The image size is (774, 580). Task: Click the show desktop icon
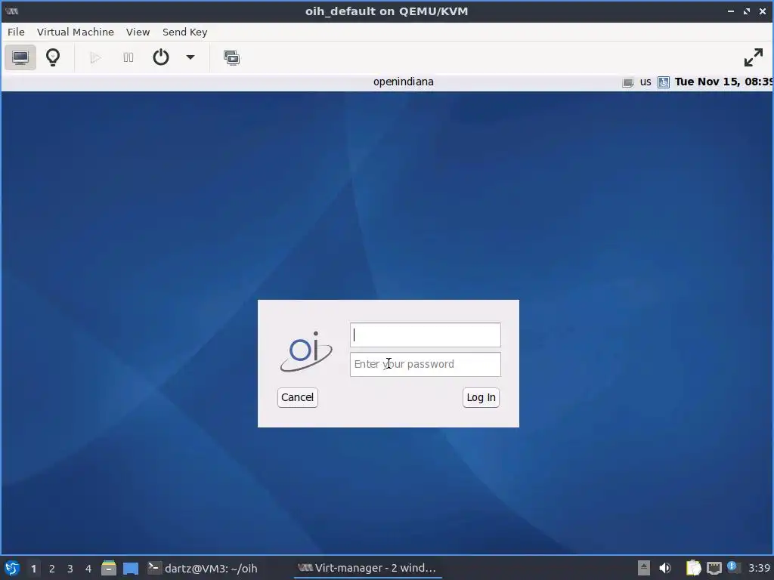(x=131, y=568)
